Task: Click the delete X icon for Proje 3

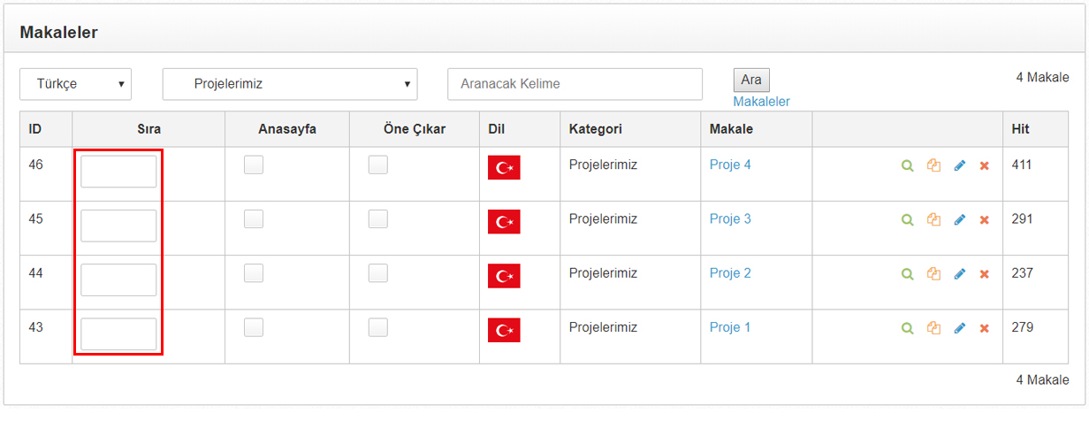Action: click(x=984, y=219)
